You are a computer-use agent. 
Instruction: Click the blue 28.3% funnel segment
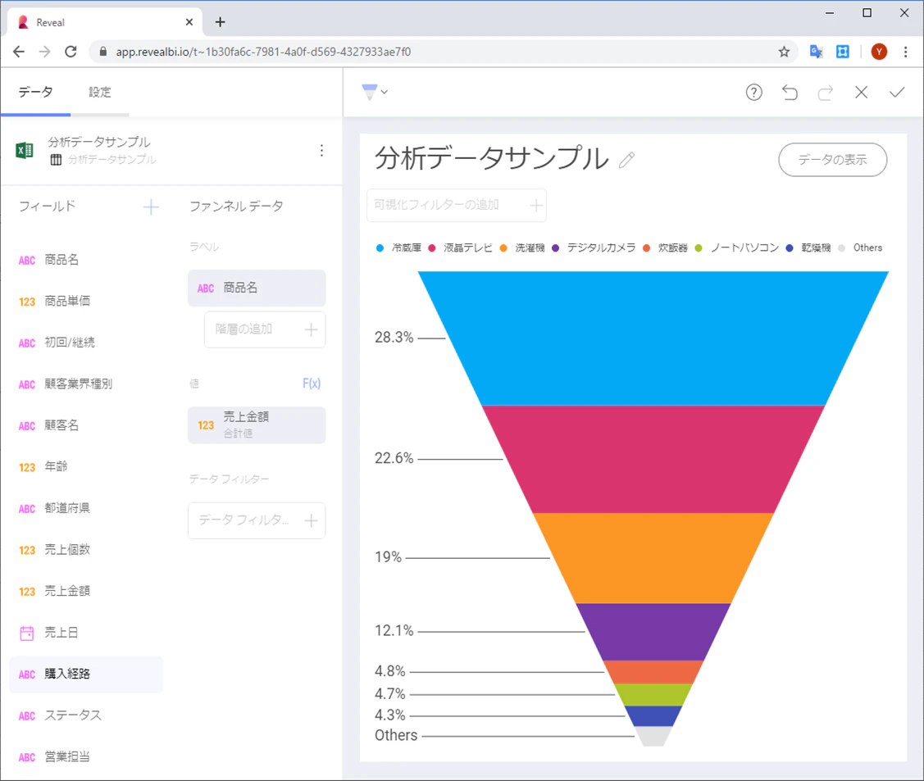click(653, 338)
